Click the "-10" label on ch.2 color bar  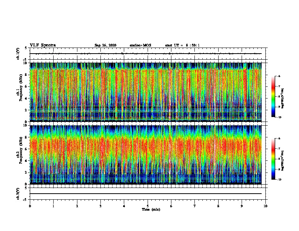[x=279, y=180]
